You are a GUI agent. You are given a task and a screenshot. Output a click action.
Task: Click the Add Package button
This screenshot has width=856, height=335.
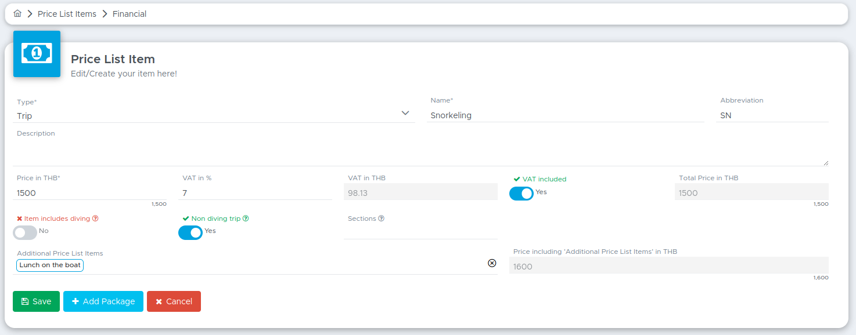(103, 301)
